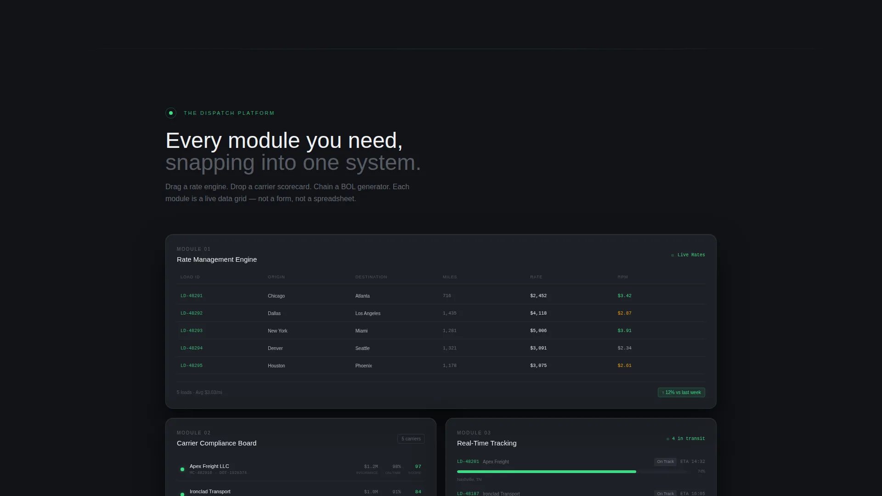Click the $2.61 RPM value

coord(624,366)
